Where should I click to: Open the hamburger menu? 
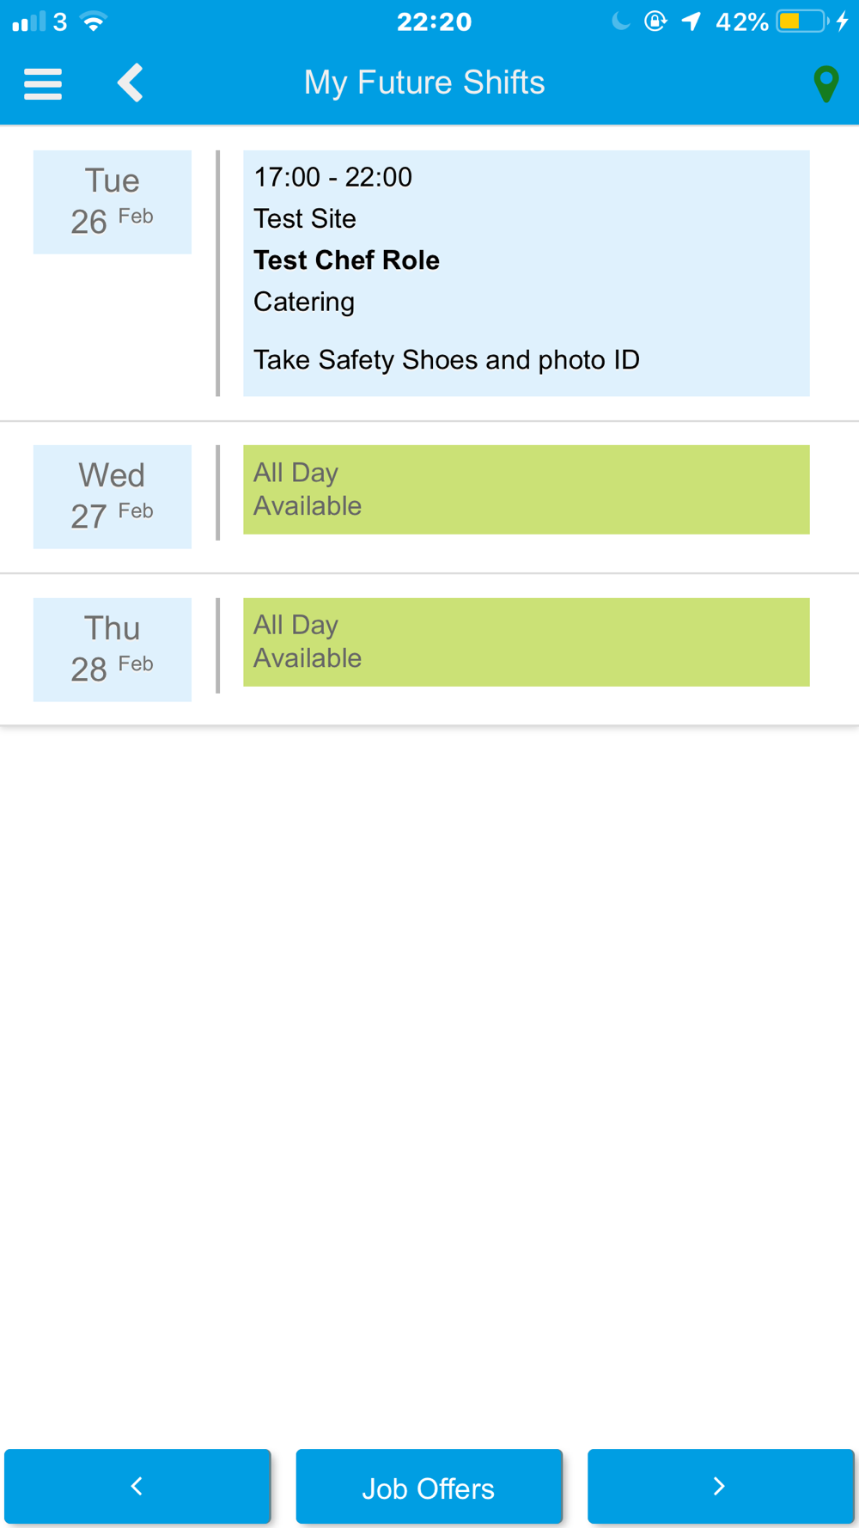click(43, 83)
